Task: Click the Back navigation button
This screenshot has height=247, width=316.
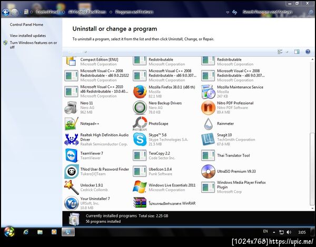Action: (6, 12)
